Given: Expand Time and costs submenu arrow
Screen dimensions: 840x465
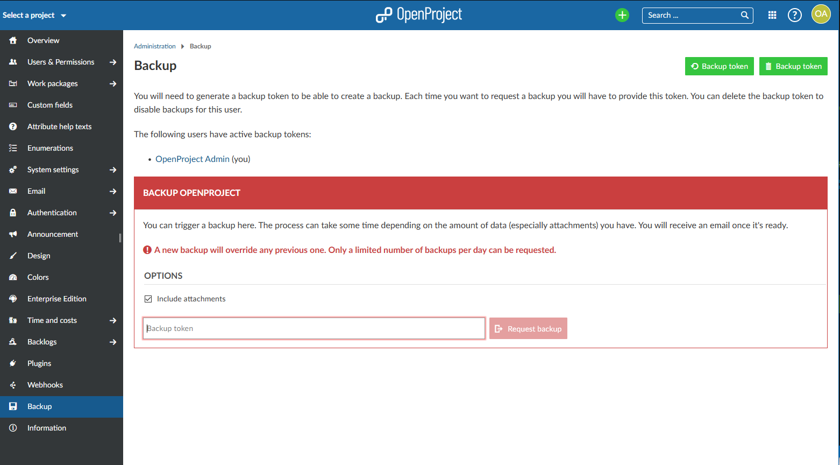Looking at the screenshot, I should coord(113,320).
